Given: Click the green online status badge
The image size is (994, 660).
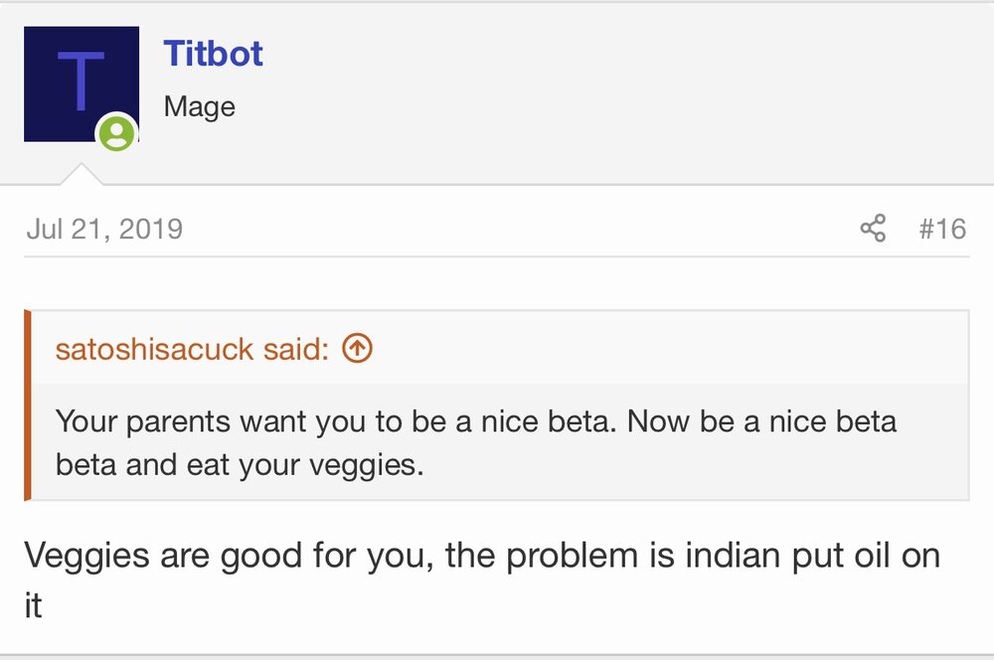Looking at the screenshot, I should click(116, 133).
